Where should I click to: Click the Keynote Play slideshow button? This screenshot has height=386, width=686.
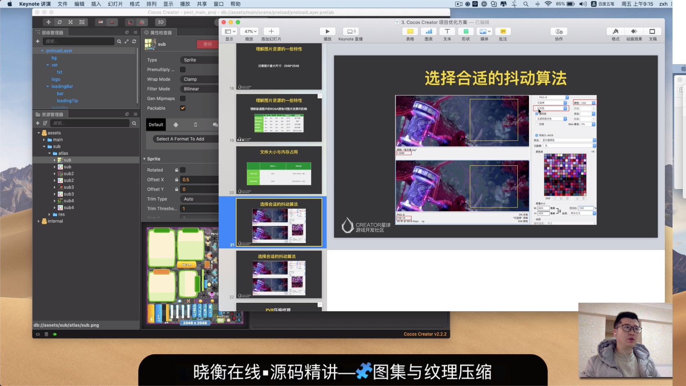point(327,31)
